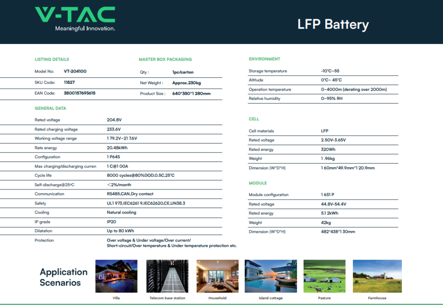Viewport: 443px width, 305px height.
Task: Click the EAN code 3800157693615
Action: pos(80,93)
